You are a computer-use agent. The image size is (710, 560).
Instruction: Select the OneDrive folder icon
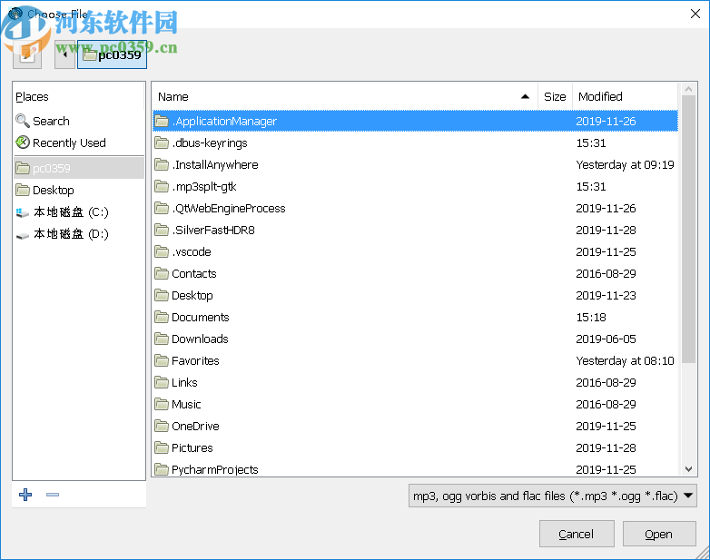point(162,426)
